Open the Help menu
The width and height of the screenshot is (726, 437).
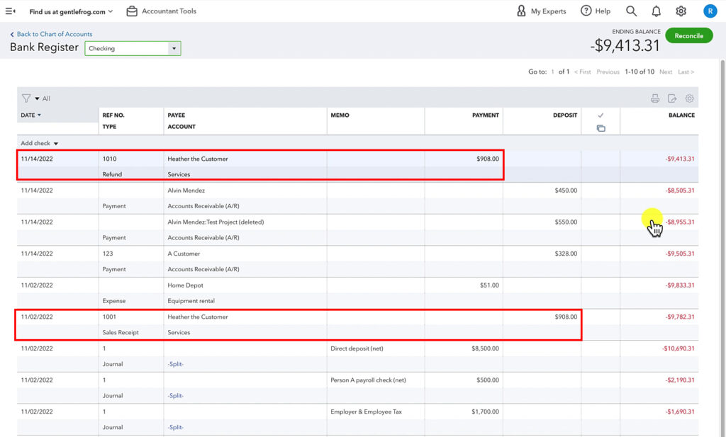click(596, 11)
